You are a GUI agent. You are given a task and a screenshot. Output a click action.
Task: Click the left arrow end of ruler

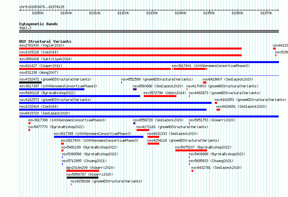point(20,10)
